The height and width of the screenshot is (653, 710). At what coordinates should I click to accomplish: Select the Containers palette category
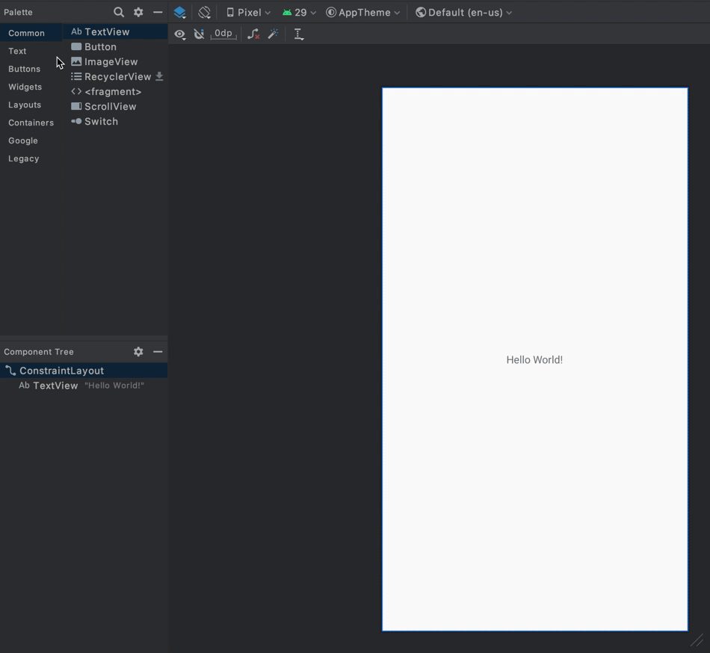point(31,123)
